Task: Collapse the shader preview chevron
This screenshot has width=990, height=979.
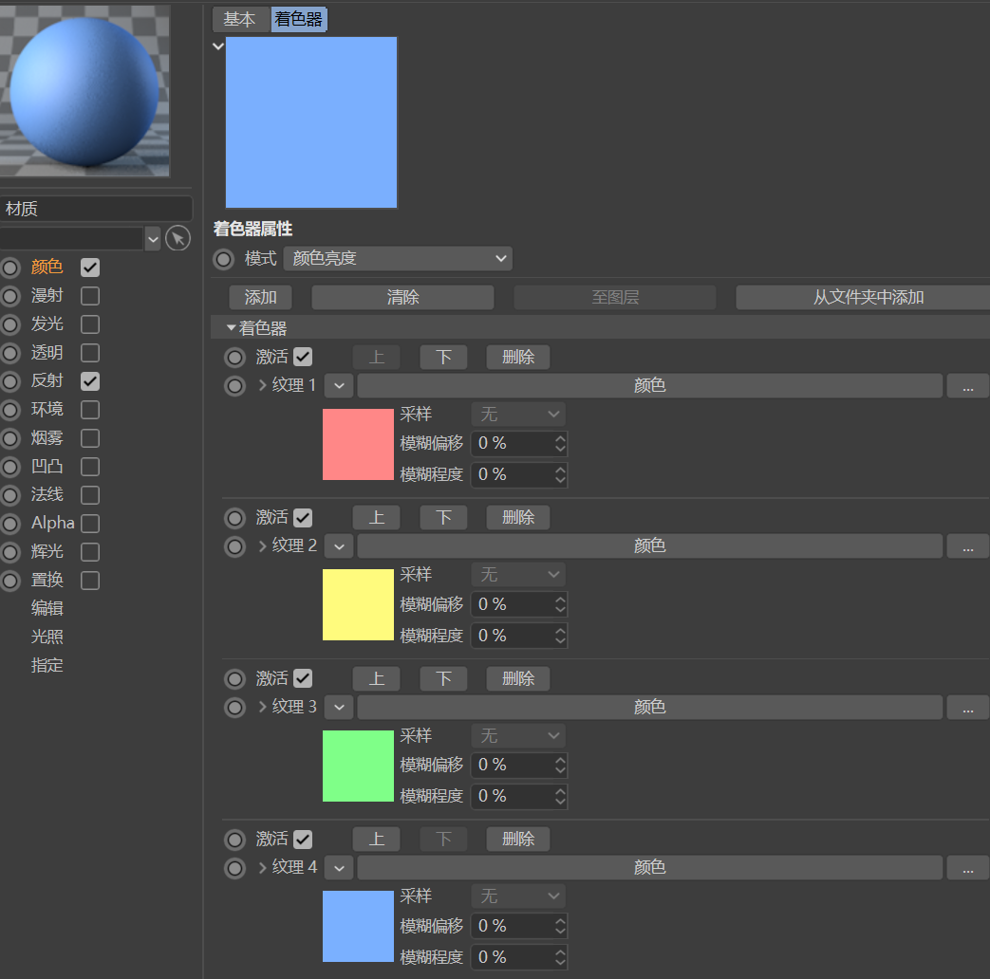Action: click(218, 46)
